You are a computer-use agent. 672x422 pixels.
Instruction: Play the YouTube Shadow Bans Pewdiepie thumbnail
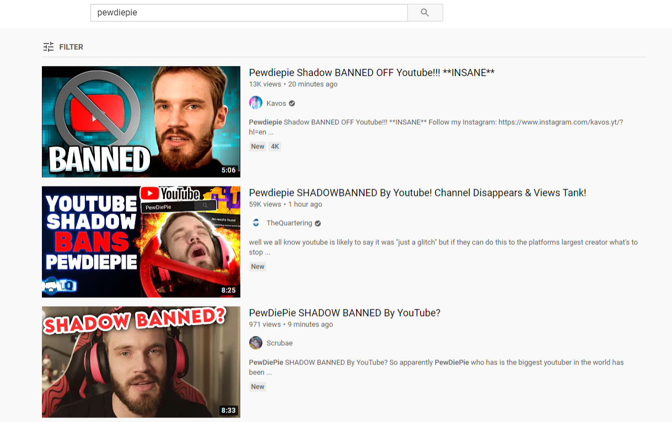[141, 242]
